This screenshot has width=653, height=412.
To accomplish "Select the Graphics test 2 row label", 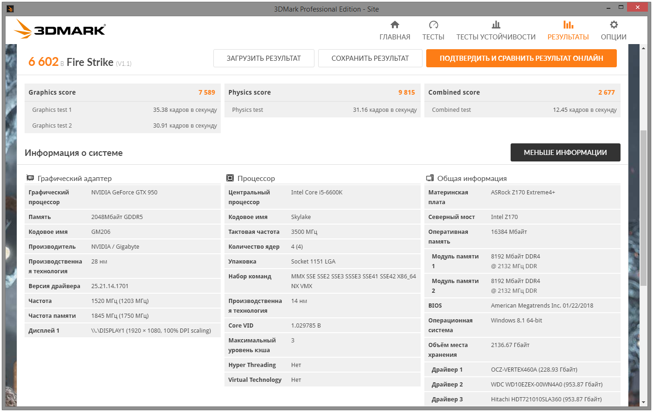I will (x=52, y=126).
